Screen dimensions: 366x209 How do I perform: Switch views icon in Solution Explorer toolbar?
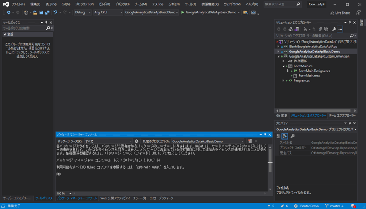(297, 29)
